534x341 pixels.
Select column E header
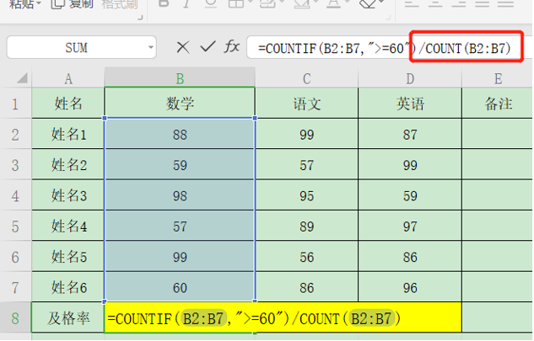click(498, 78)
